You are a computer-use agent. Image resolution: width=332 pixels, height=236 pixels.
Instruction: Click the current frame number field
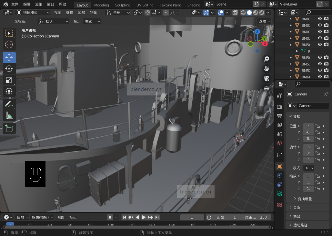click(x=192, y=217)
